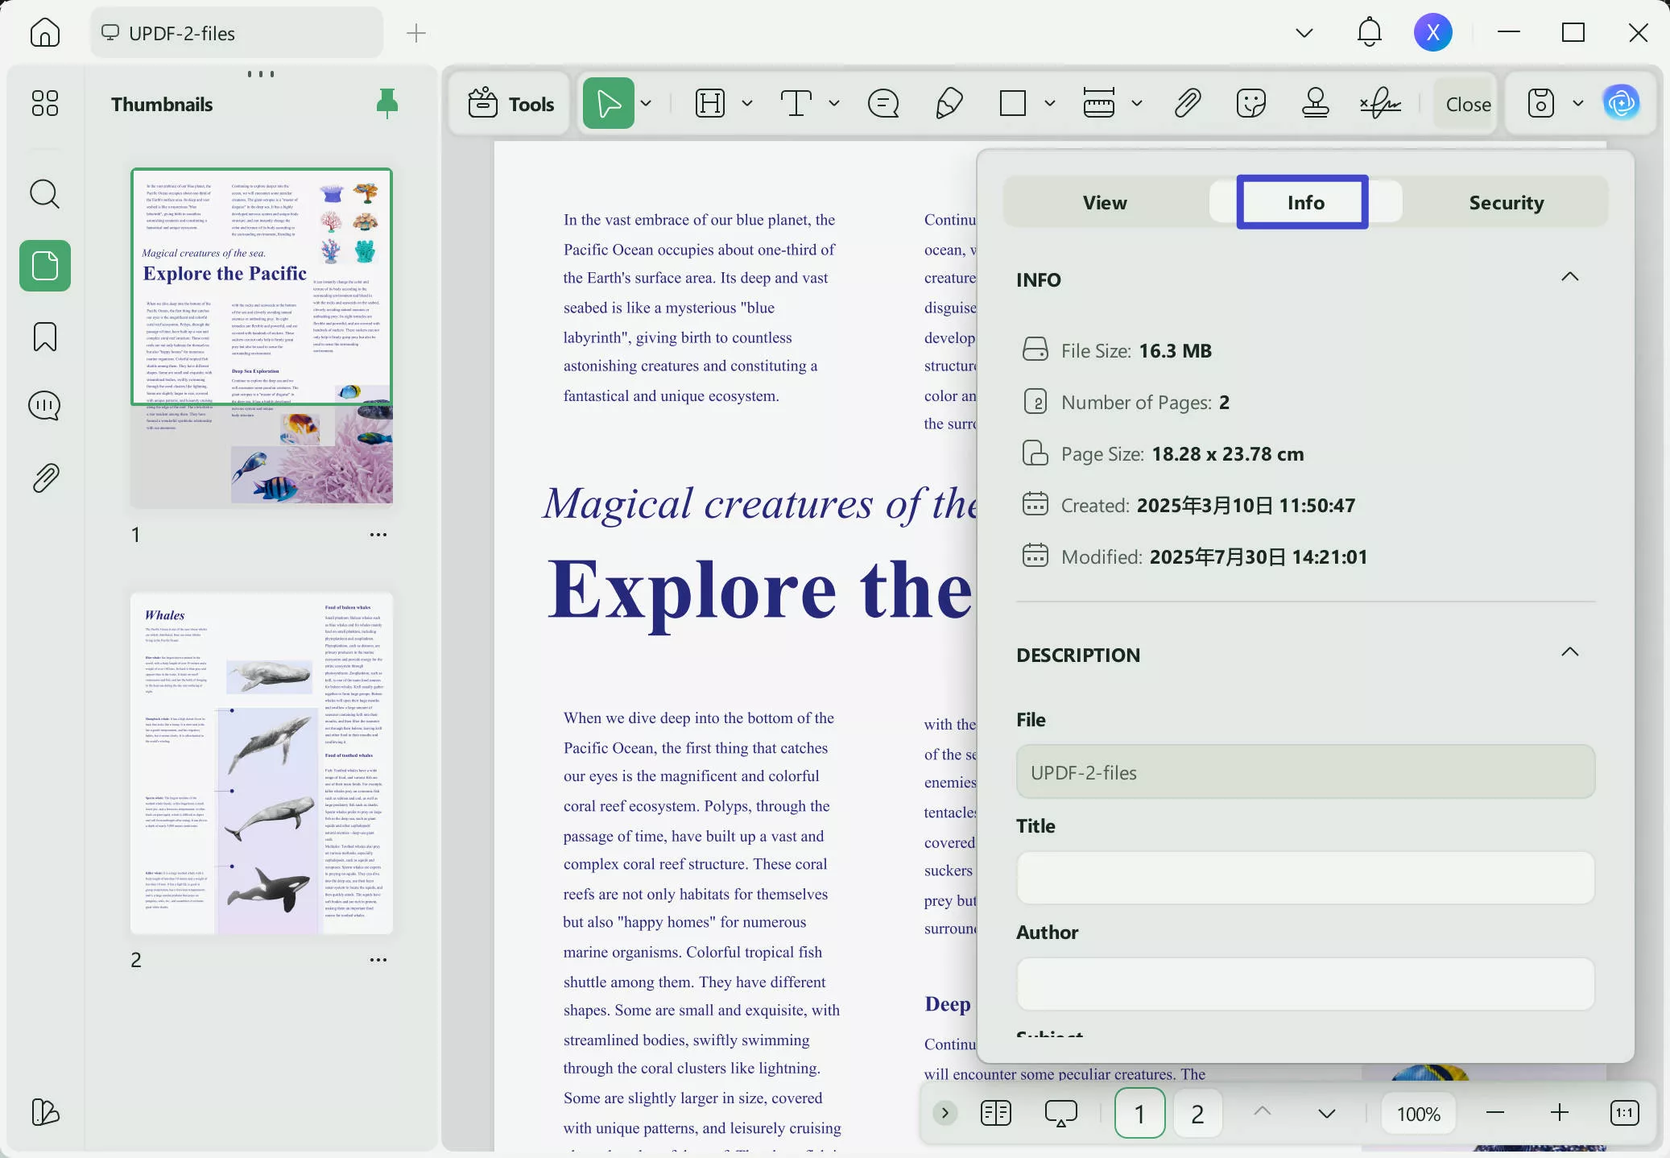Open the UPDF AI assistant icon

(x=1621, y=103)
